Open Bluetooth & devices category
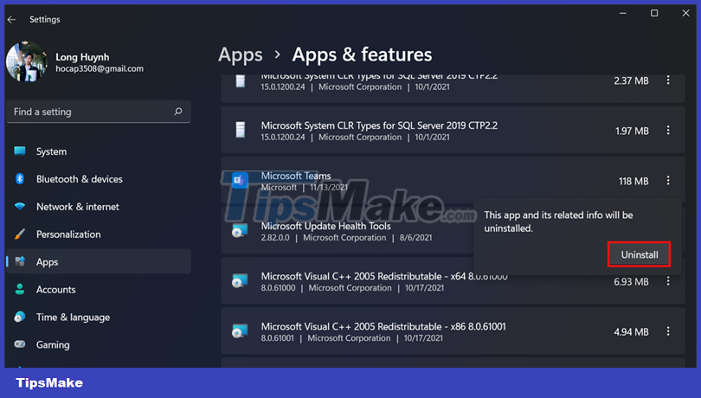 tap(99, 179)
